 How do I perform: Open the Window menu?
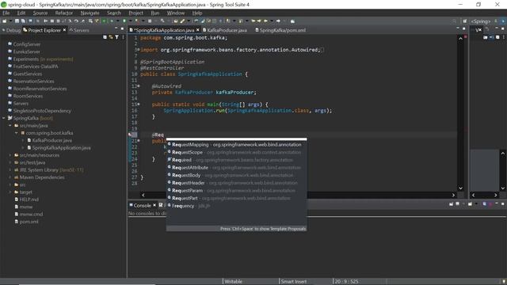pos(176,13)
